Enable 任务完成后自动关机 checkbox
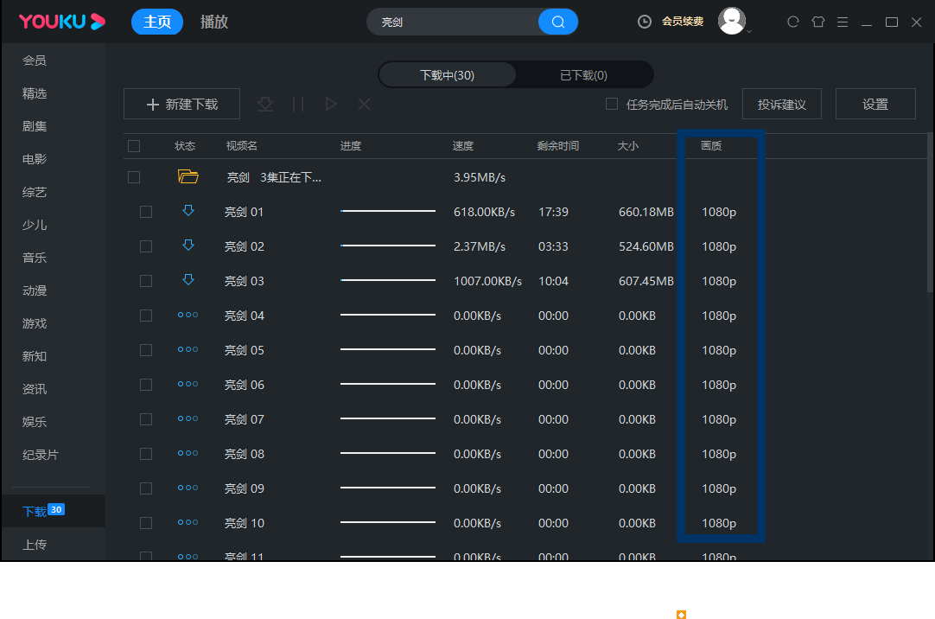935x619 pixels. point(612,104)
